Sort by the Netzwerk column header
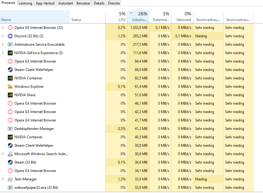The image size is (263, 193). pyautogui.click(x=182, y=17)
